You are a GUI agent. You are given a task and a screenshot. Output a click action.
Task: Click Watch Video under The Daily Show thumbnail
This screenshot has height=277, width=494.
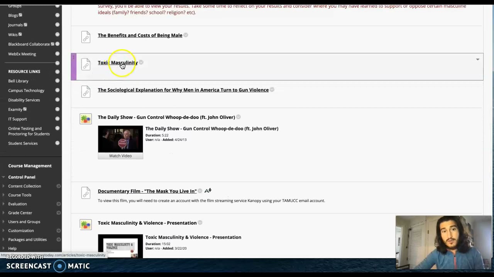tap(120, 156)
